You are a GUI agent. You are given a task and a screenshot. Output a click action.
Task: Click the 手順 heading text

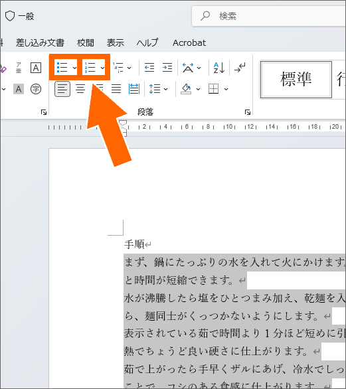[134, 244]
